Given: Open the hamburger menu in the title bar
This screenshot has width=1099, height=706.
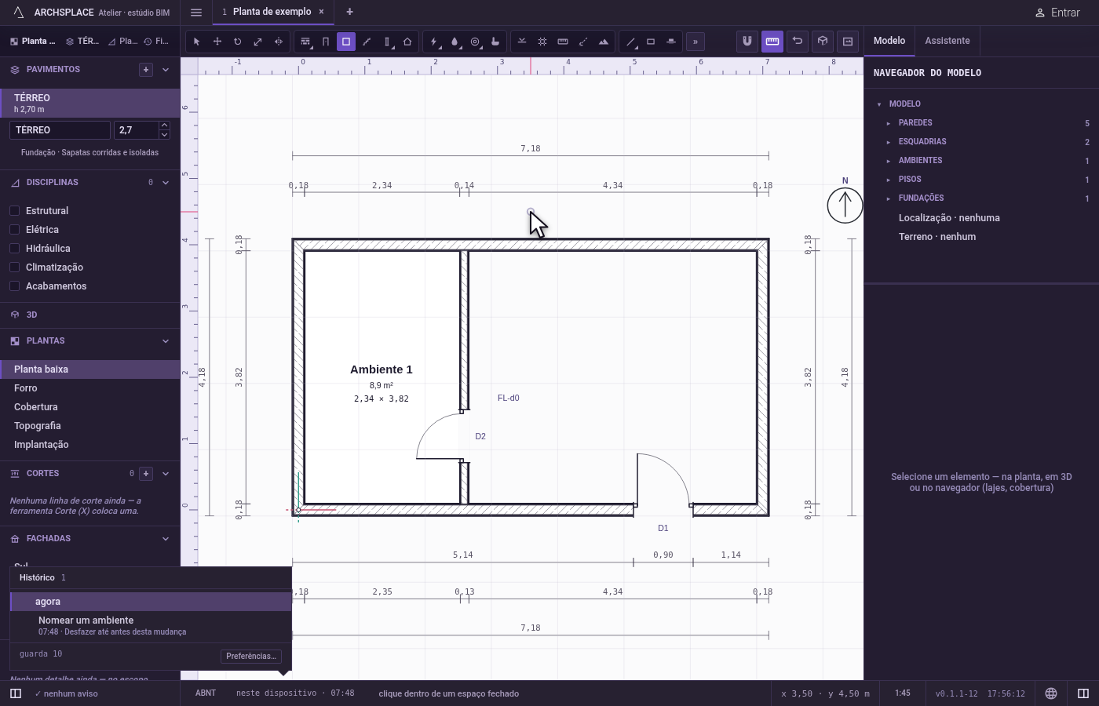Looking at the screenshot, I should click(x=196, y=13).
